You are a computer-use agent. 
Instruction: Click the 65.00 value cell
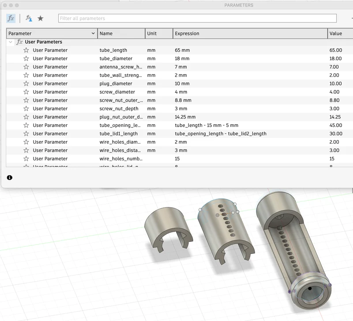[336, 50]
